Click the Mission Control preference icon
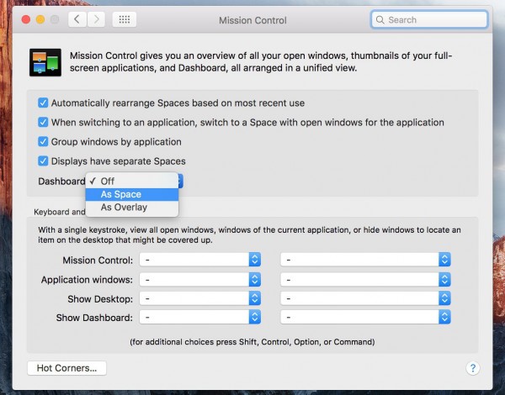The image size is (505, 395). click(x=45, y=62)
